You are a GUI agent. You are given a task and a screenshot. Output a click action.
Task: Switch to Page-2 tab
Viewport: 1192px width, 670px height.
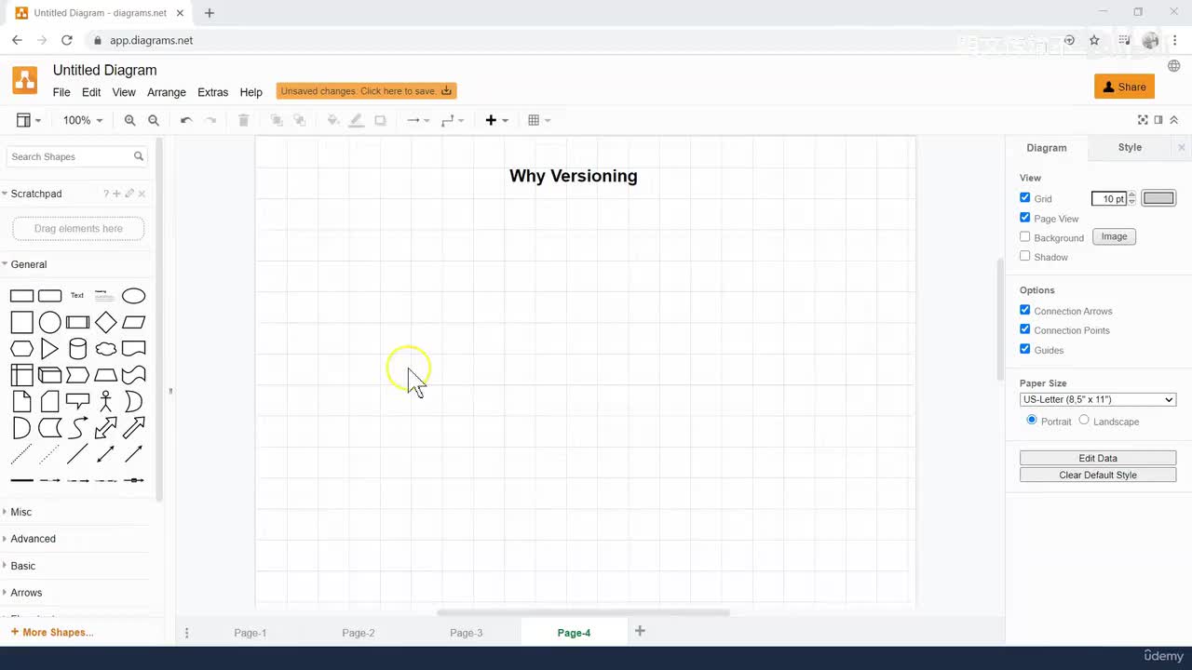[359, 633]
